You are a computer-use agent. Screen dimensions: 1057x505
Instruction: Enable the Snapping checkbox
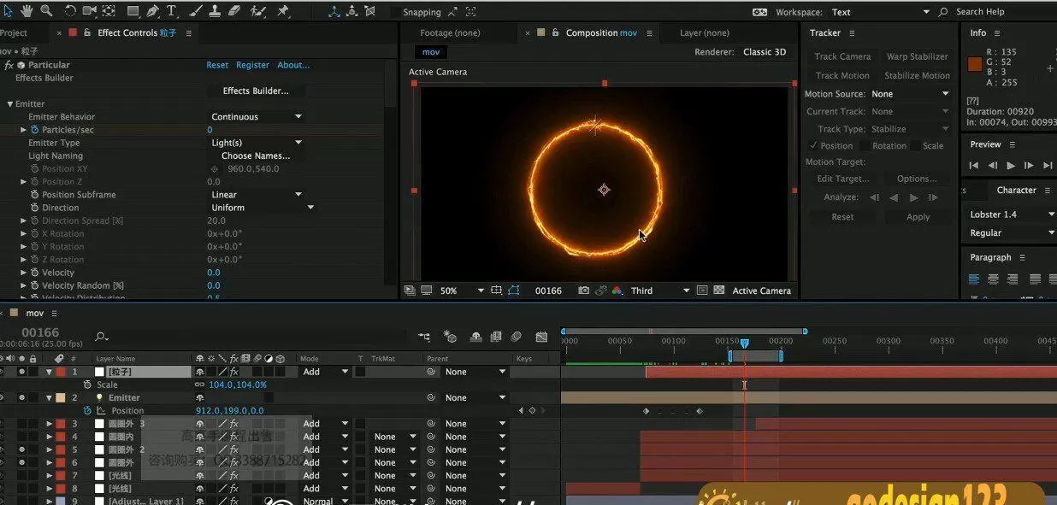[395, 13]
